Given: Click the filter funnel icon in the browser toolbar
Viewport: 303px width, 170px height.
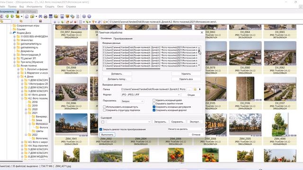Looking at the screenshot, I should pos(93,22).
